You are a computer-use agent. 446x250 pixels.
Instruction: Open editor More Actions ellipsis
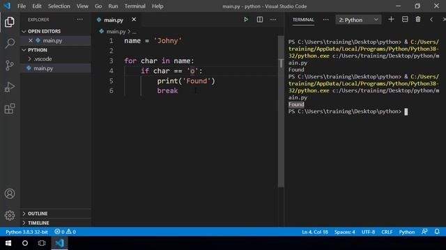point(273,19)
